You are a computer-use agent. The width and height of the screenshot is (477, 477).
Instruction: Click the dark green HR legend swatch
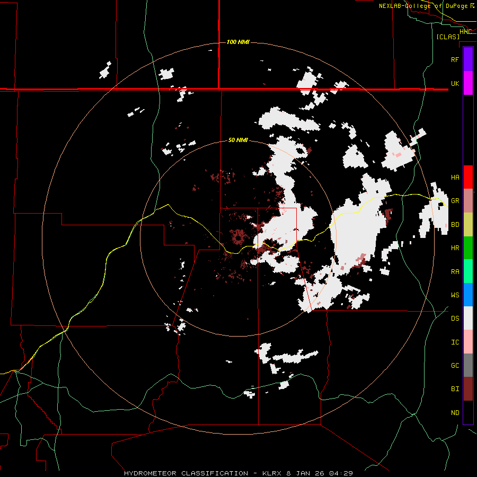(x=468, y=248)
